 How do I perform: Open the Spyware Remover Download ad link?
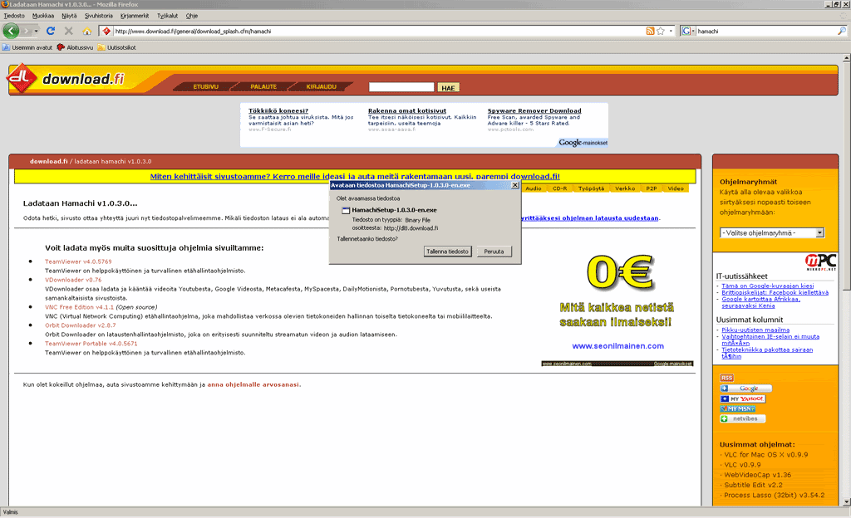click(x=534, y=110)
